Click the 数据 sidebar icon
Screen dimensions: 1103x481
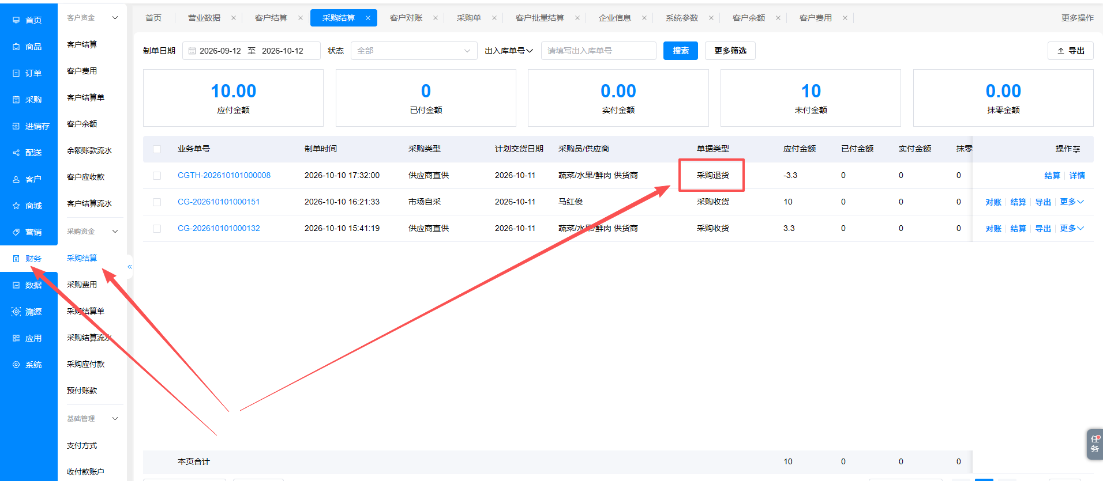coord(16,285)
